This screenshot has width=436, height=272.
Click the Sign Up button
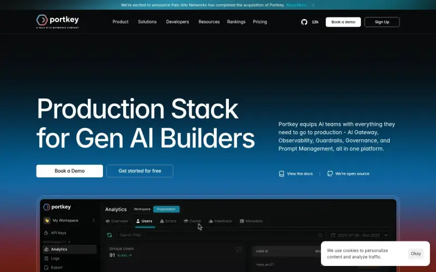[382, 22]
